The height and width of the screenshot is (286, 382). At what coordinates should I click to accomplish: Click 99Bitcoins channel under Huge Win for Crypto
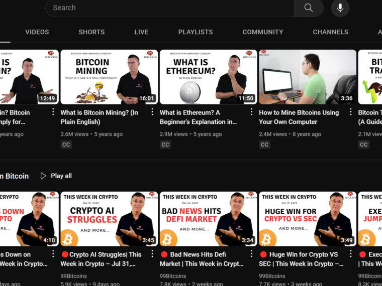[x=272, y=276]
